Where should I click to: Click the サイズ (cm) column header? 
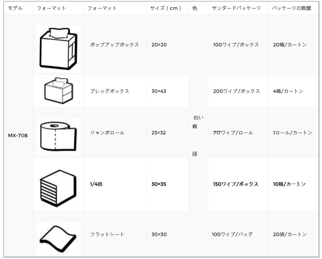coord(165,8)
